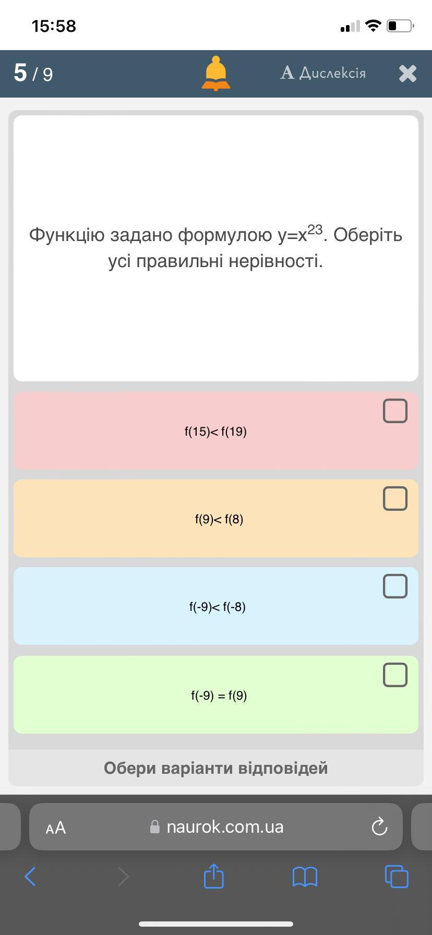Close the quiz with the X icon
Screen dimensions: 432x935
pyautogui.click(x=407, y=74)
